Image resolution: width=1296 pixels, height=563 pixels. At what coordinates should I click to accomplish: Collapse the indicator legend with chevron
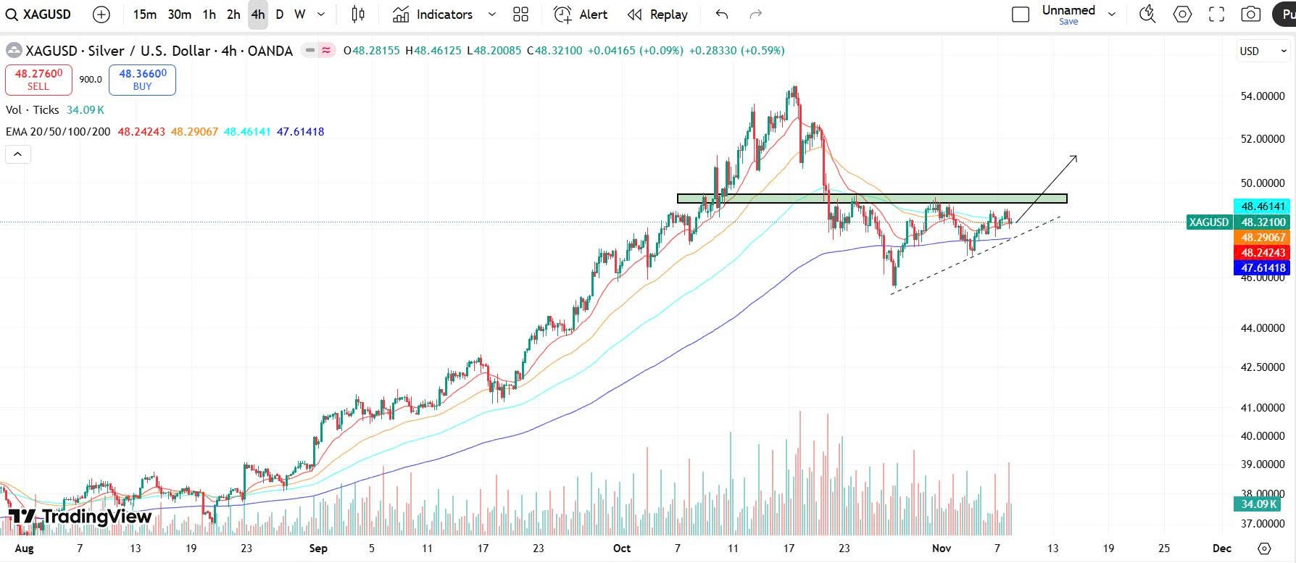click(x=18, y=154)
